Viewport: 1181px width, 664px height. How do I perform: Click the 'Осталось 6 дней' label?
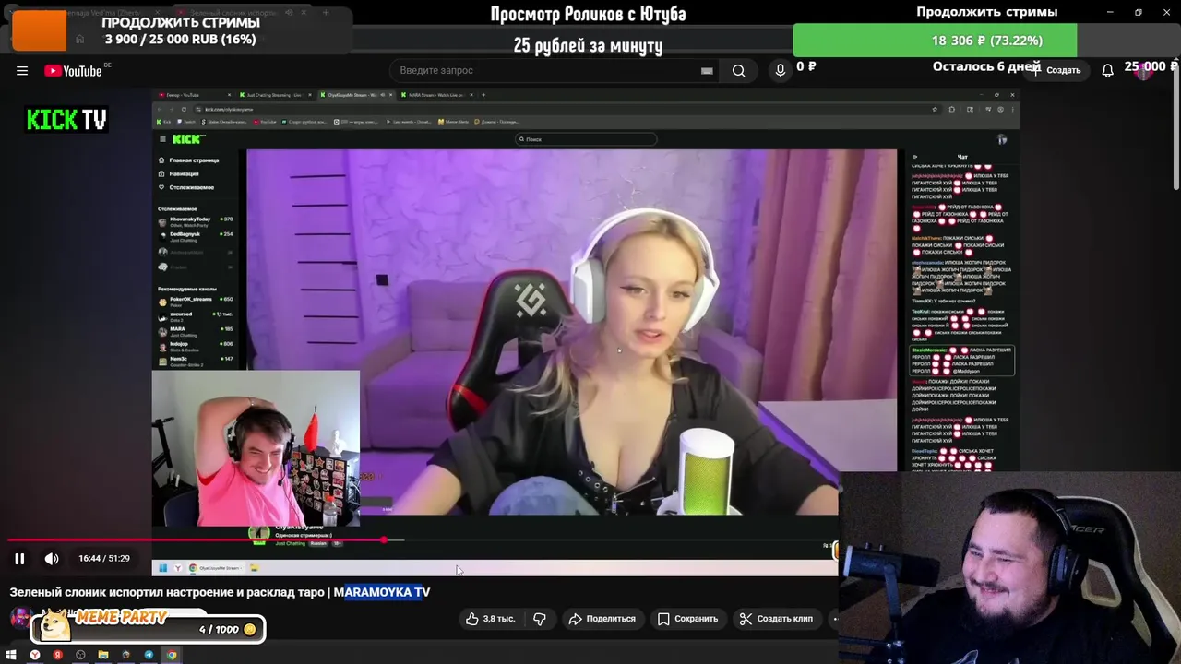tap(986, 66)
